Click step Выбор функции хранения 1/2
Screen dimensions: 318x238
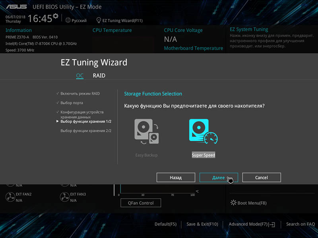point(86,121)
